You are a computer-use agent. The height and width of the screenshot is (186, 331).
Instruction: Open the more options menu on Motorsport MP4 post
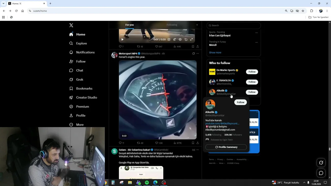point(198,53)
